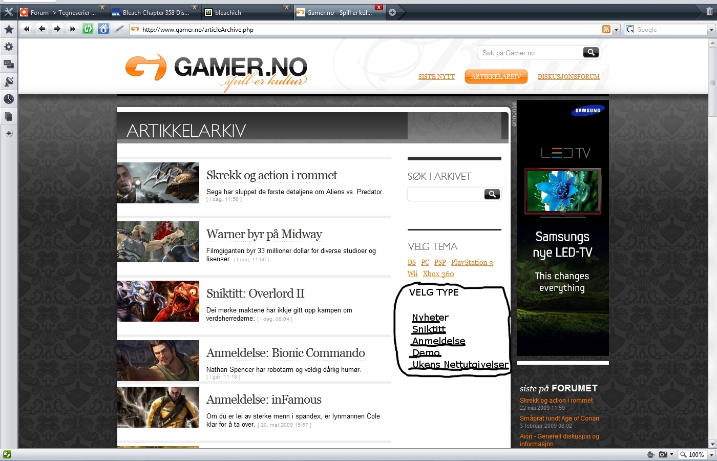
Task: Go to the Home page icon
Action: 103,29
